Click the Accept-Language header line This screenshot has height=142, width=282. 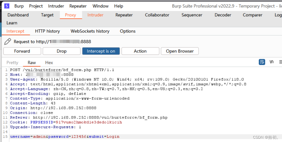(x=106, y=89)
